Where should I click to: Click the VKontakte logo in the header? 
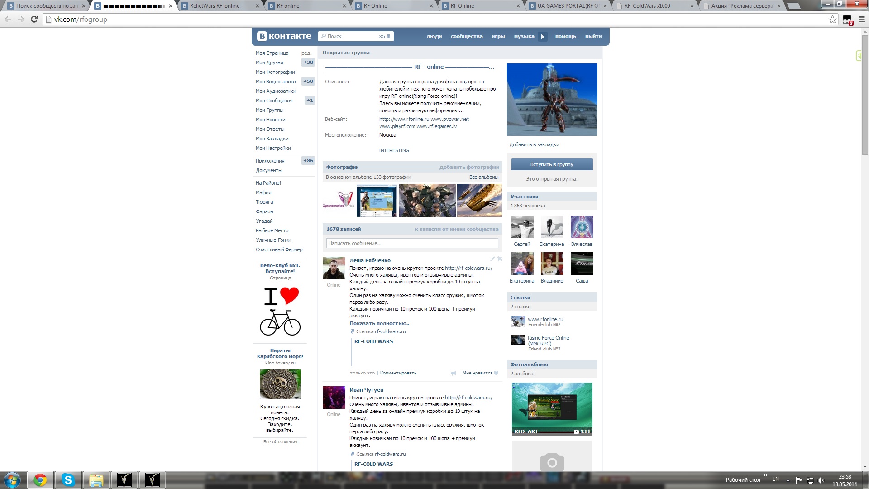[284, 36]
